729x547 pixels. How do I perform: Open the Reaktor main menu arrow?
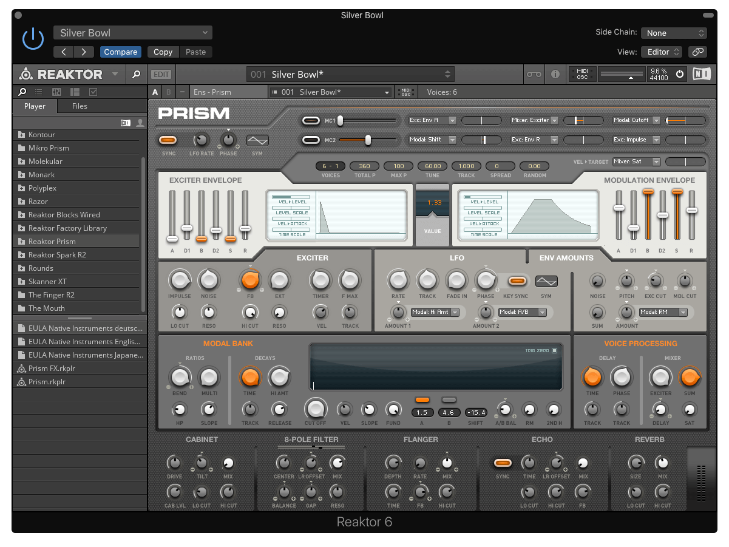point(115,74)
